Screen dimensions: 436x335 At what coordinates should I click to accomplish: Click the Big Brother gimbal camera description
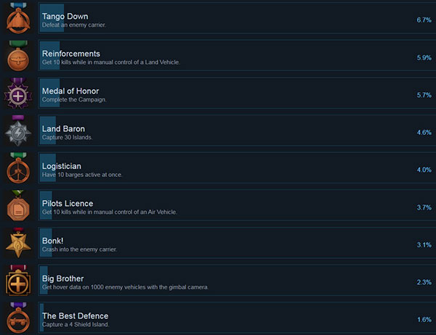pyautogui.click(x=125, y=287)
